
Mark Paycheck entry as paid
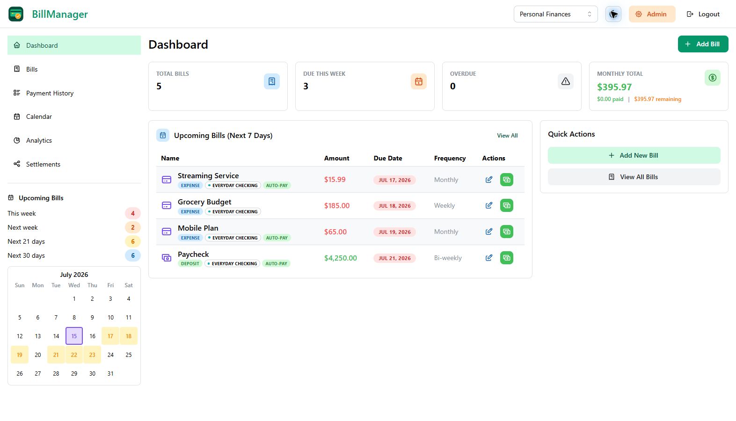pyautogui.click(x=507, y=258)
